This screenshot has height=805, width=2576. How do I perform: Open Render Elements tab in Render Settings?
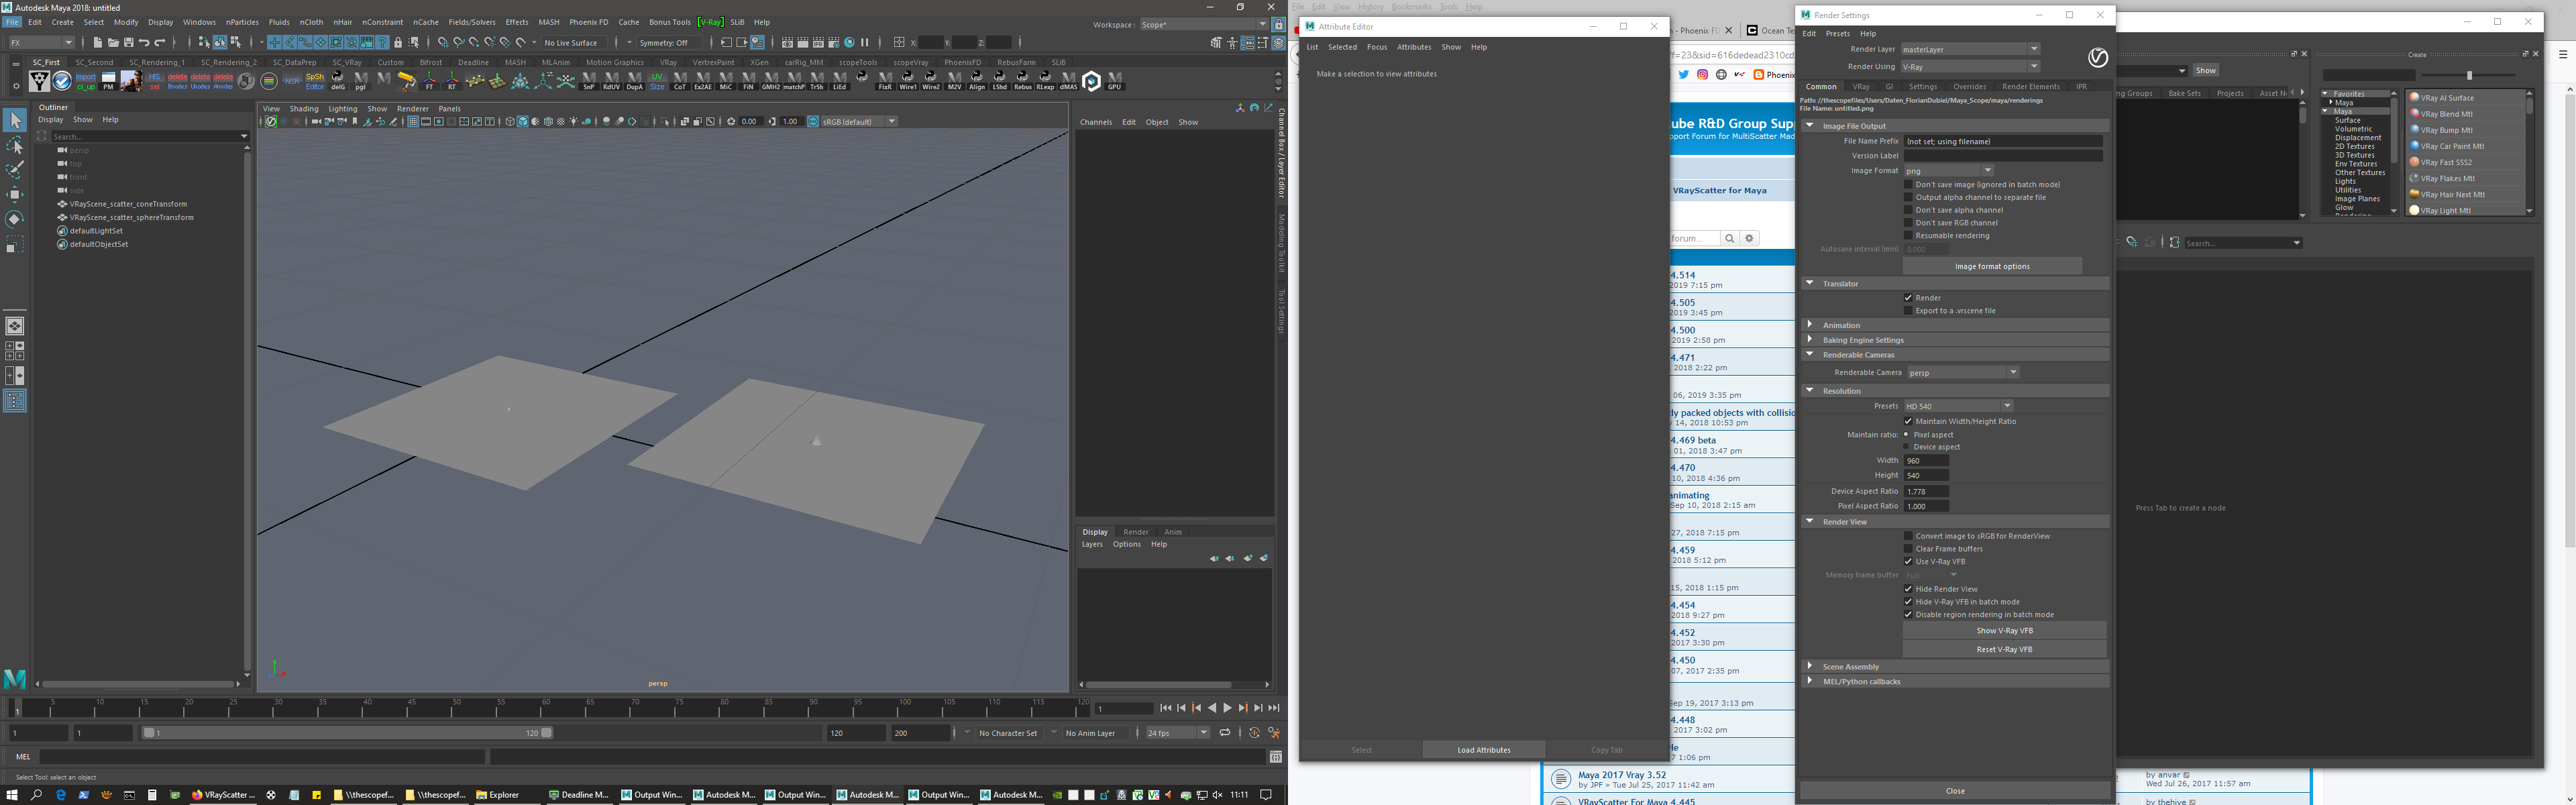click(x=2030, y=87)
